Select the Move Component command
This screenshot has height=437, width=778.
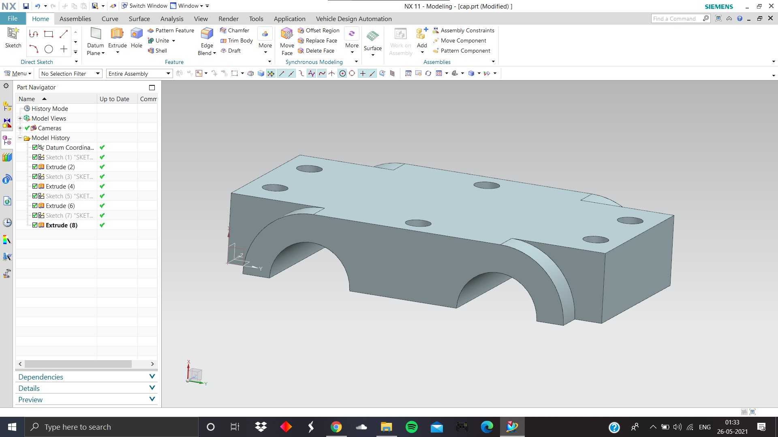pyautogui.click(x=460, y=40)
